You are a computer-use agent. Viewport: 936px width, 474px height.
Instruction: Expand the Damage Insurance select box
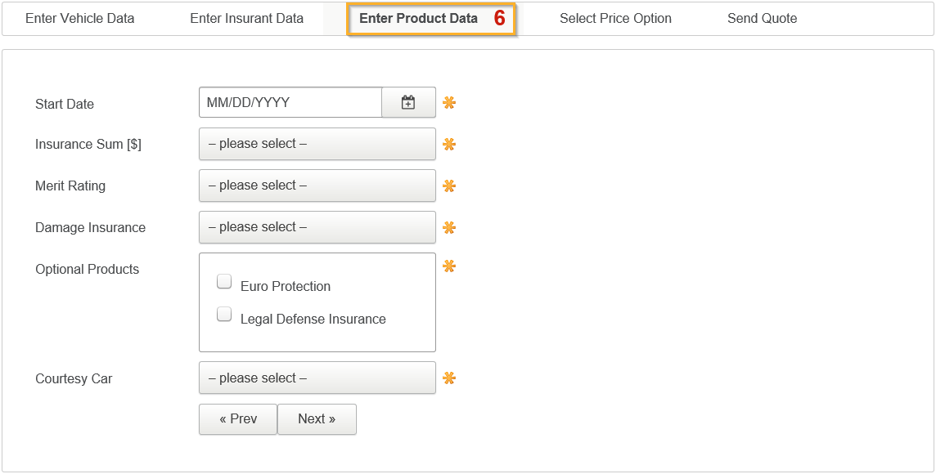317,227
